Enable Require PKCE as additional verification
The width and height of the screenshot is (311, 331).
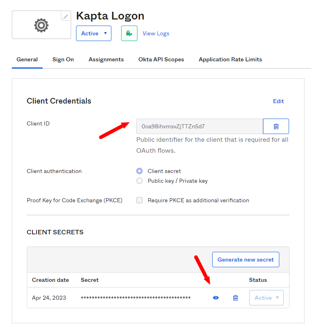click(x=139, y=200)
